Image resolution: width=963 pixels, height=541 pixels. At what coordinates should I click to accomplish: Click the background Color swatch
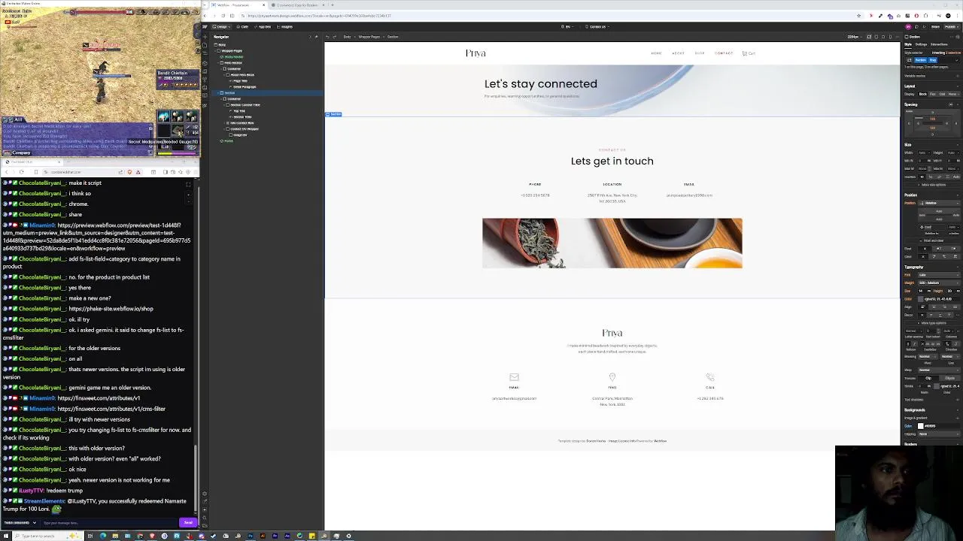click(920, 426)
